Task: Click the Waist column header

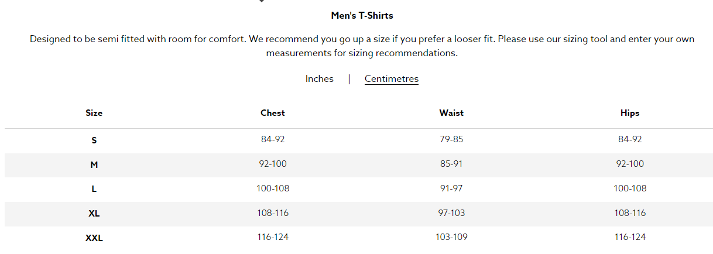Action: click(x=451, y=113)
